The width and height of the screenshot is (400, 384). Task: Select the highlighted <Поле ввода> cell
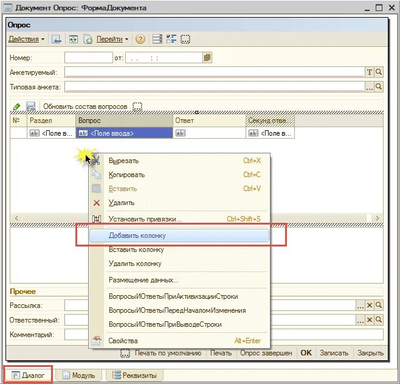point(124,133)
